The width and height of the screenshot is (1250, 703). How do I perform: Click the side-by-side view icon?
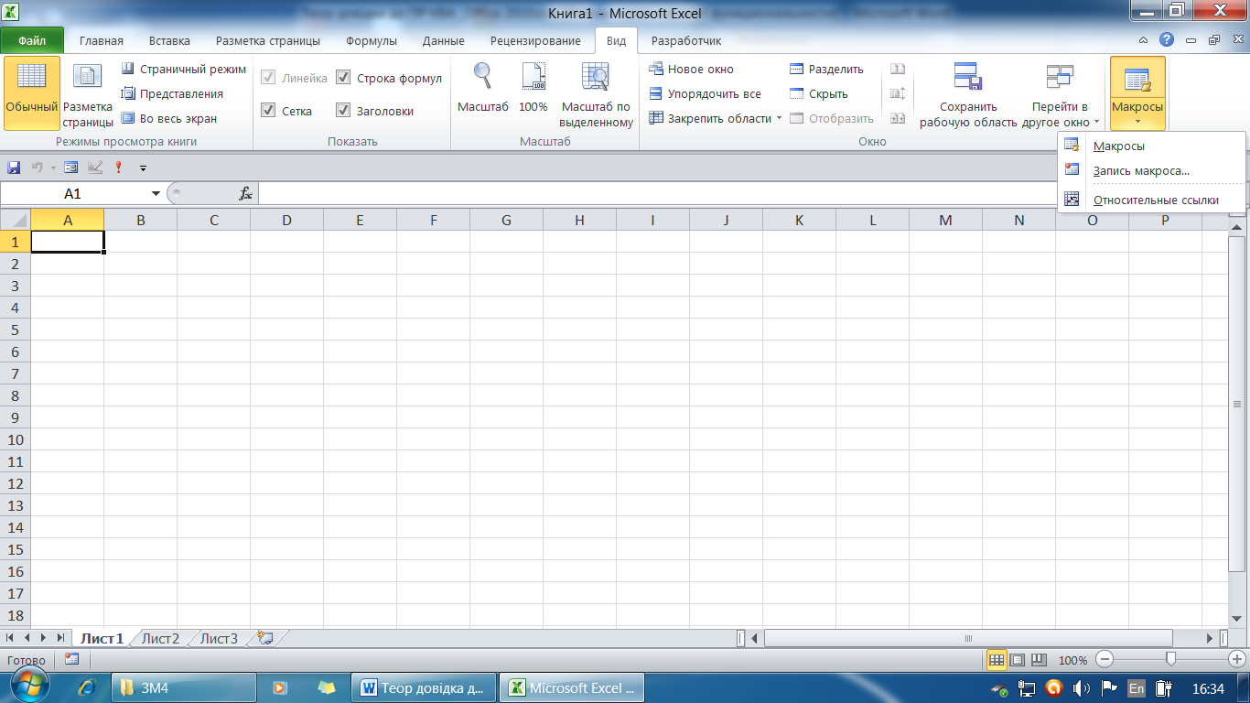coord(898,69)
